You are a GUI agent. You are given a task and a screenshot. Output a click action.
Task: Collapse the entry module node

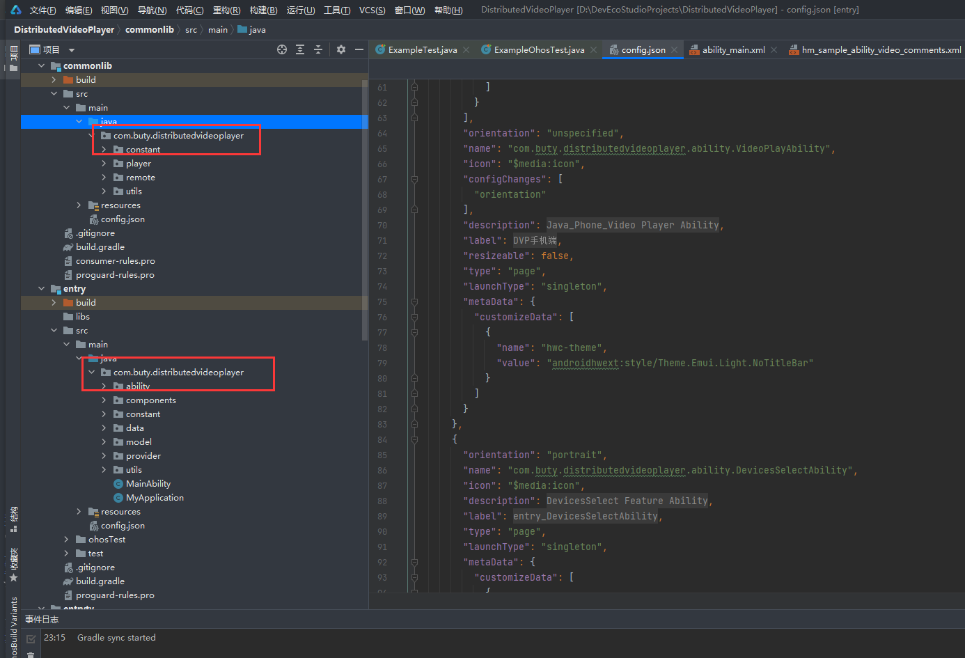click(x=41, y=288)
